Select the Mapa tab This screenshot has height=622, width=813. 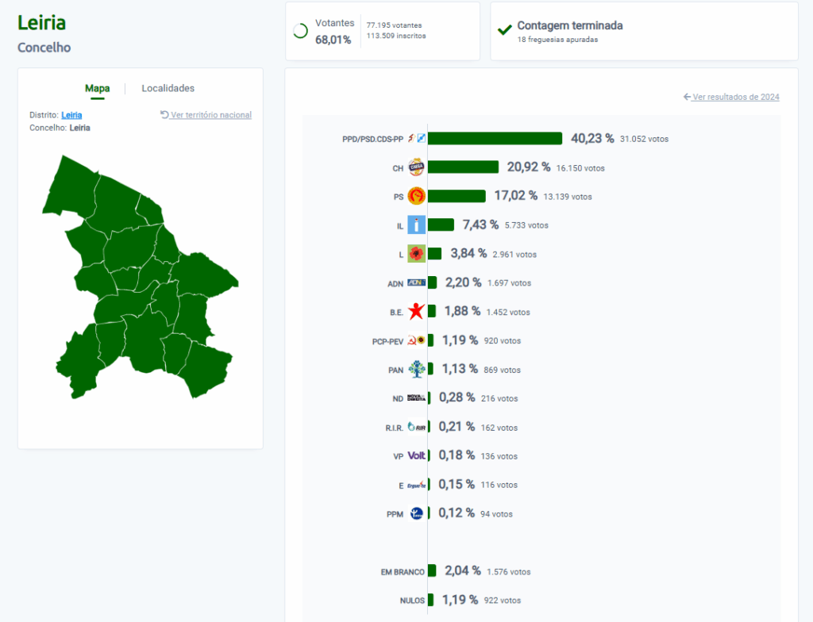coord(97,89)
